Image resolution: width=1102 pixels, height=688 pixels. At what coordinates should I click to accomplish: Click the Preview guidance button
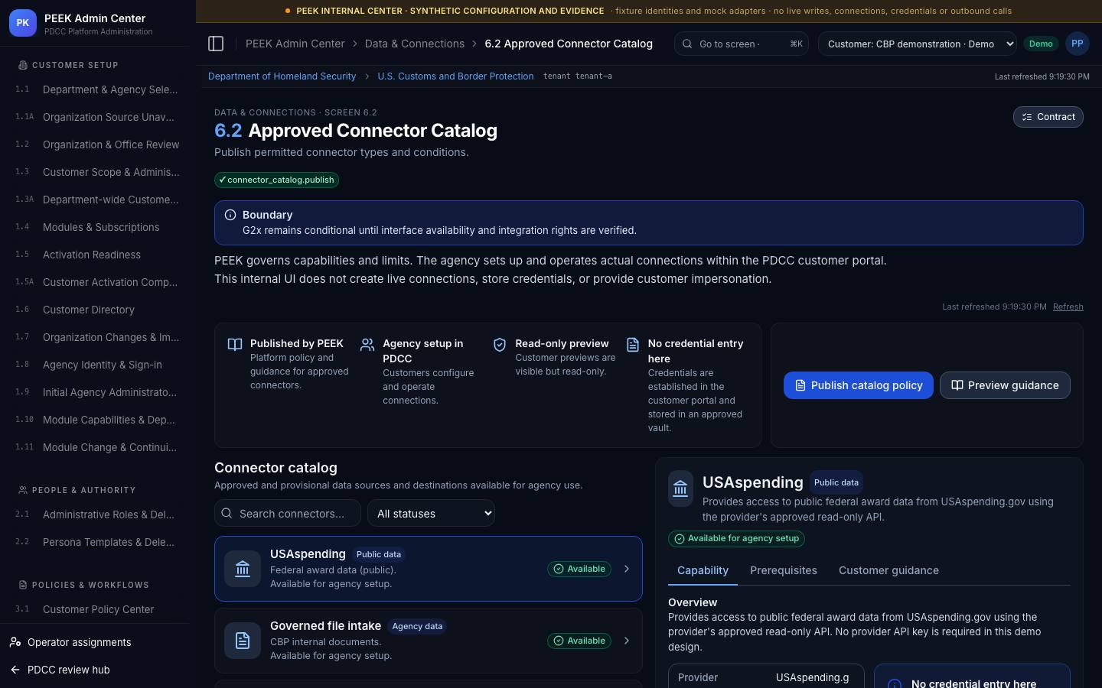point(1005,385)
